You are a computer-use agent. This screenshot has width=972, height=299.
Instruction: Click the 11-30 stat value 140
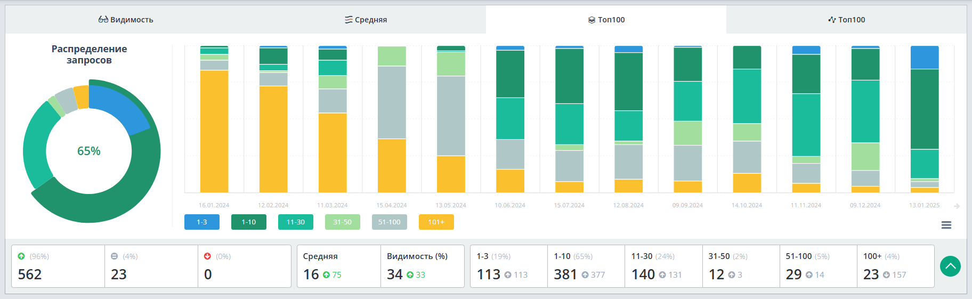point(643,274)
